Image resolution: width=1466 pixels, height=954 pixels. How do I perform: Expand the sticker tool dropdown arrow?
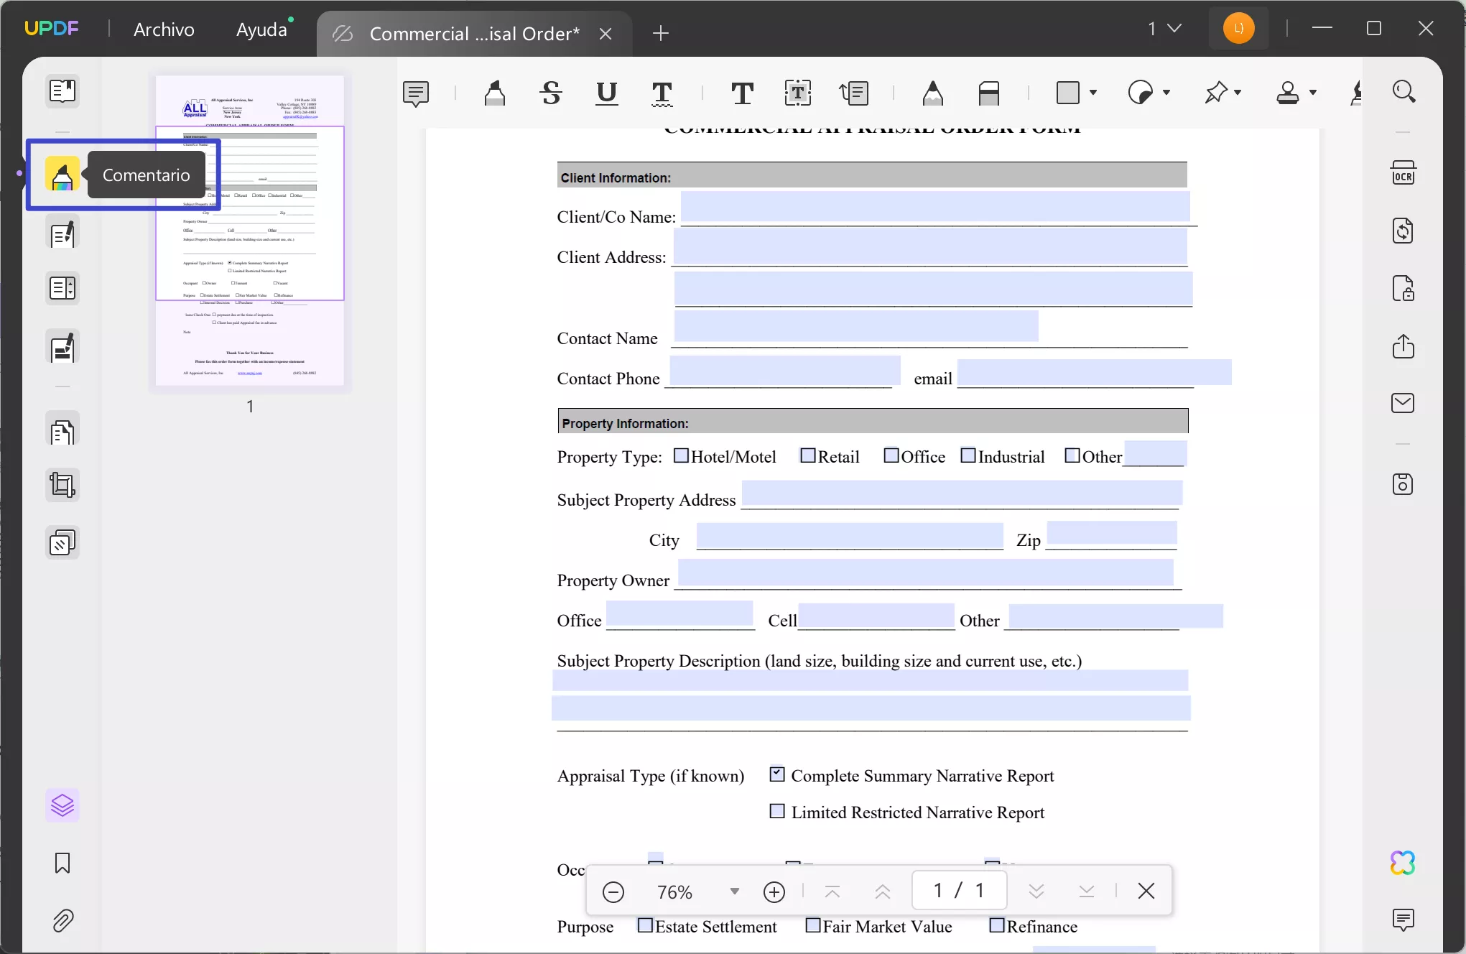coord(1166,93)
